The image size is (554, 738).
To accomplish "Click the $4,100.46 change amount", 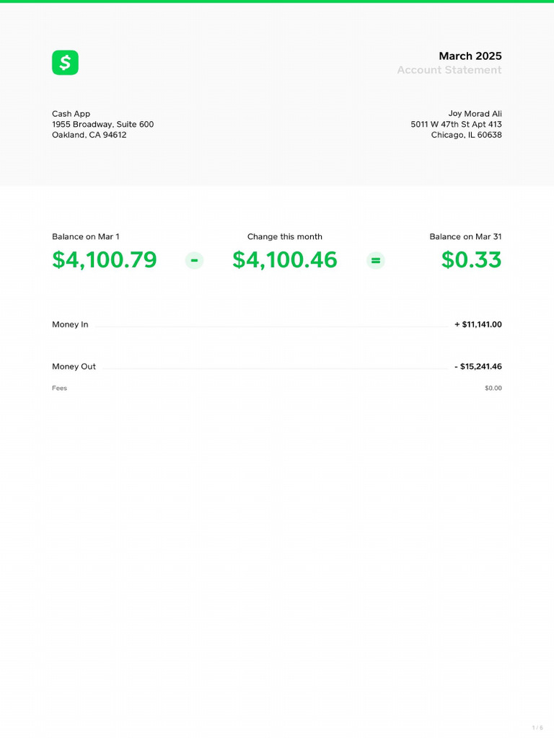I will pos(284,259).
